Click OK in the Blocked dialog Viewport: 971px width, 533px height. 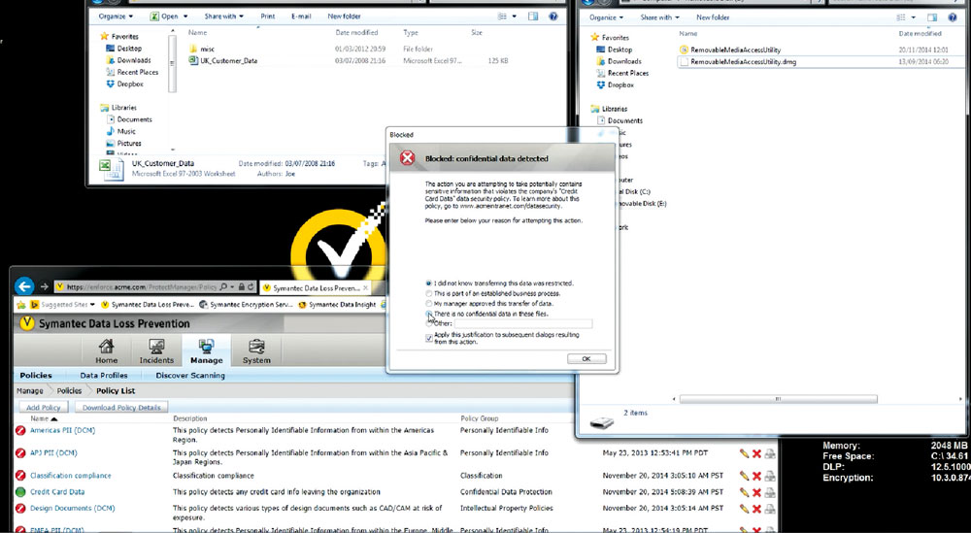click(x=586, y=359)
